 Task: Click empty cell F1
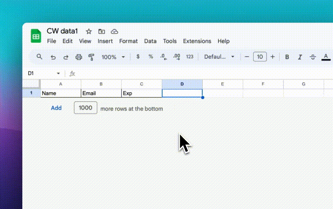[263, 93]
